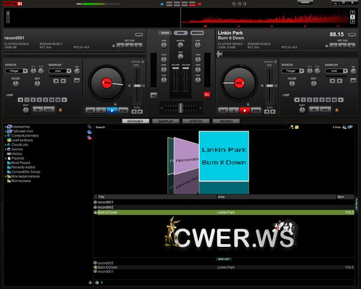Enable PFL headphone cue for right deck
The height and width of the screenshot is (289, 361).
point(207,95)
